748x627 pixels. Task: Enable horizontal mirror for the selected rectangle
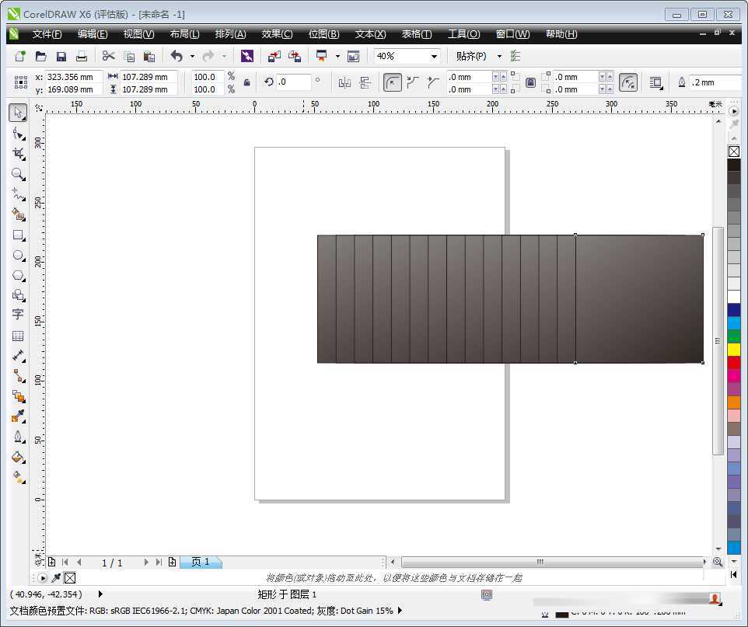pos(344,82)
